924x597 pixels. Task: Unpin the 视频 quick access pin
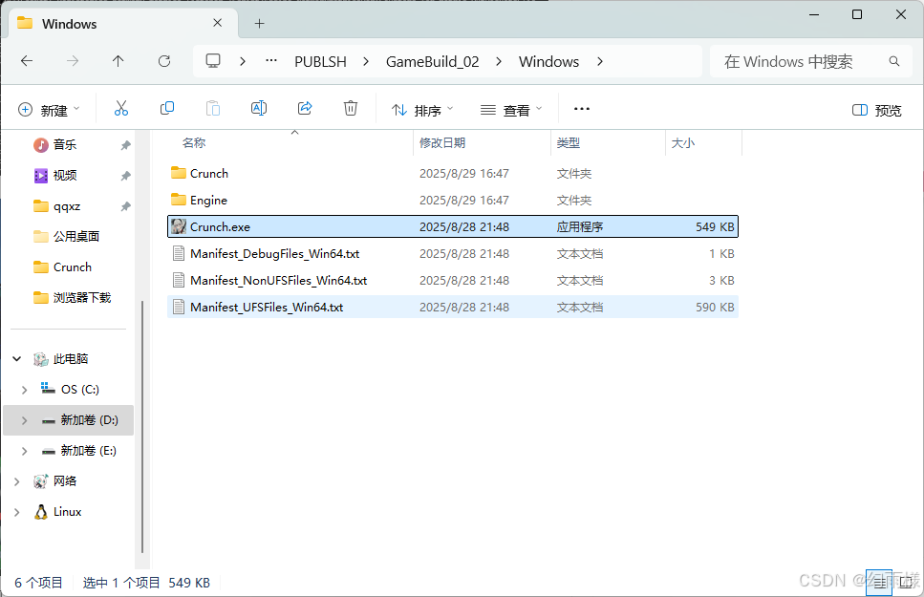tap(125, 176)
